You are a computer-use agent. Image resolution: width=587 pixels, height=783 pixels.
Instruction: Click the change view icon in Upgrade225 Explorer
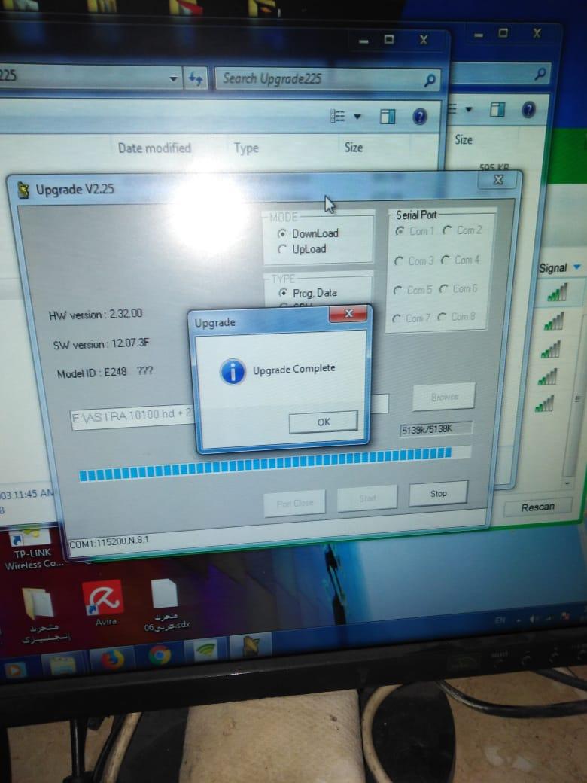(x=337, y=117)
